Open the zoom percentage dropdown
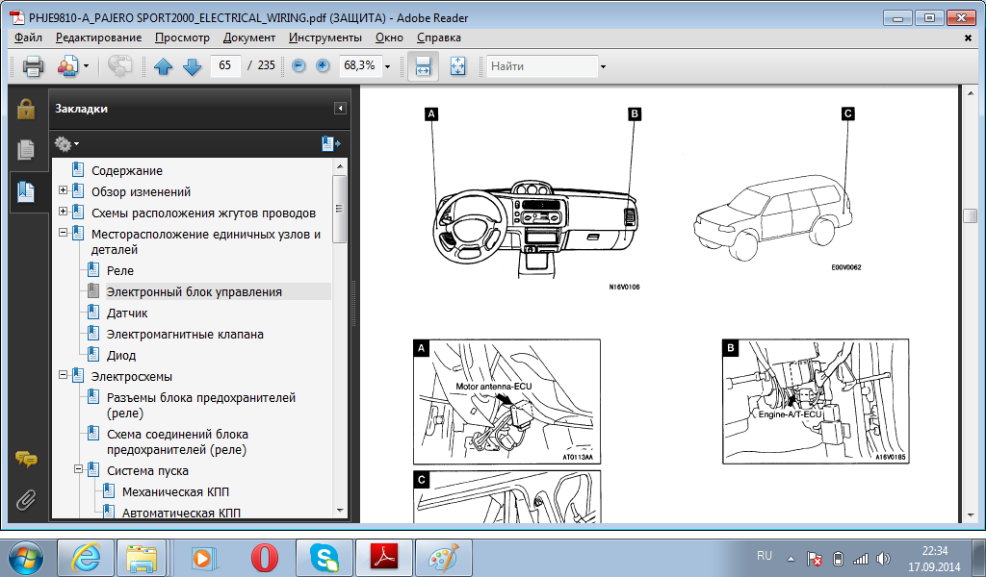986x577 pixels. pos(387,66)
